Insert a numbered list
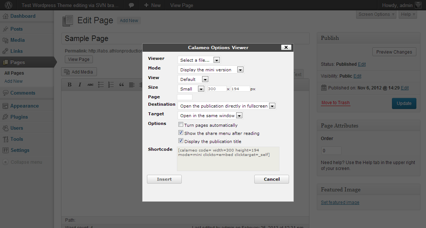 tap(111, 85)
